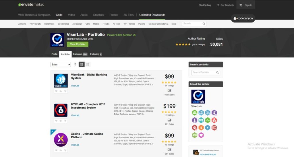Expand the More category menu
Screen dimensions: 294x157
point(174,24)
